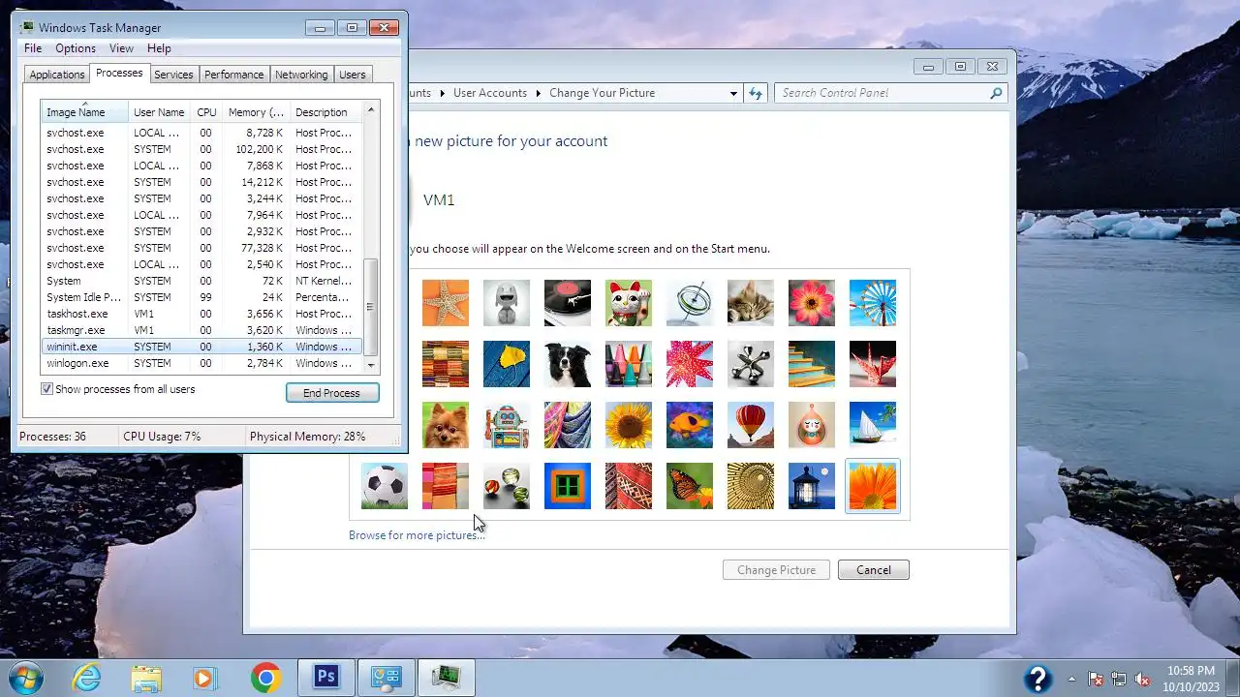
Task: Pick the black and white dog picture
Action: click(568, 364)
